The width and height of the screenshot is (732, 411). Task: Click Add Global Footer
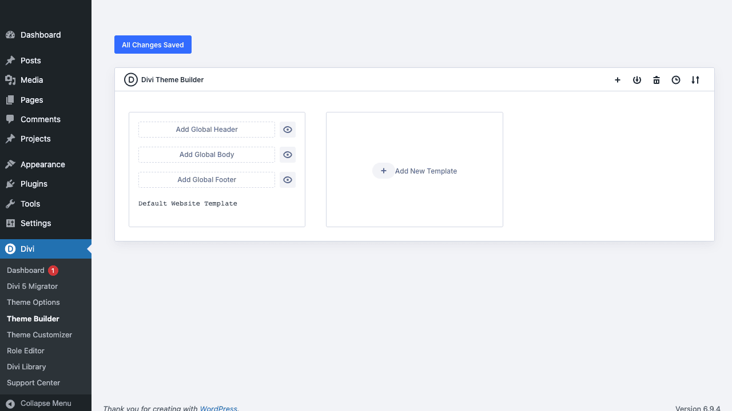(x=206, y=180)
